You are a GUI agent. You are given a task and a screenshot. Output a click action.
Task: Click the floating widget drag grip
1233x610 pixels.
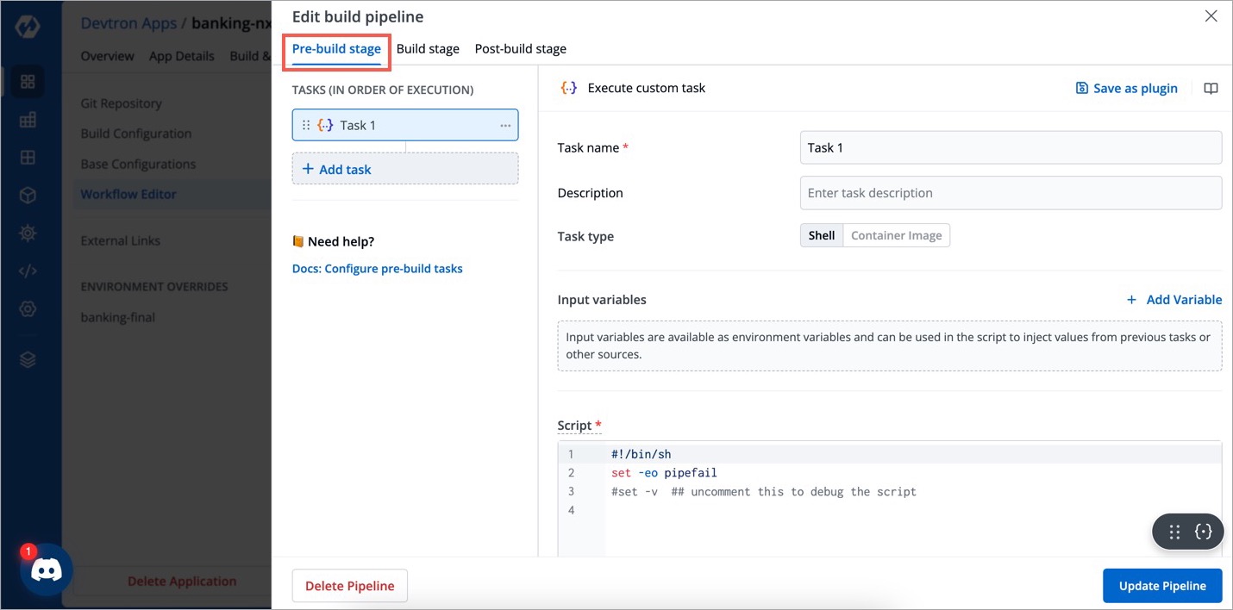click(1174, 532)
